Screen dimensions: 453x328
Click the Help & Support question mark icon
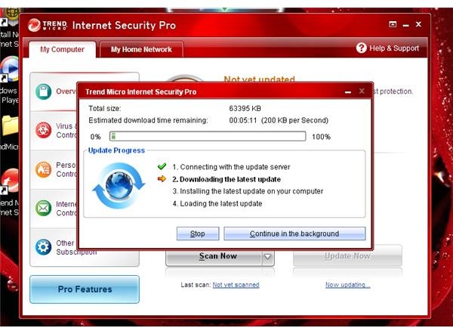coord(361,48)
